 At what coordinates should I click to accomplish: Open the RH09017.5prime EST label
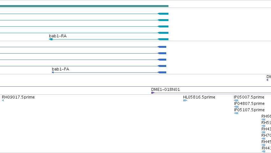click(x=18, y=97)
